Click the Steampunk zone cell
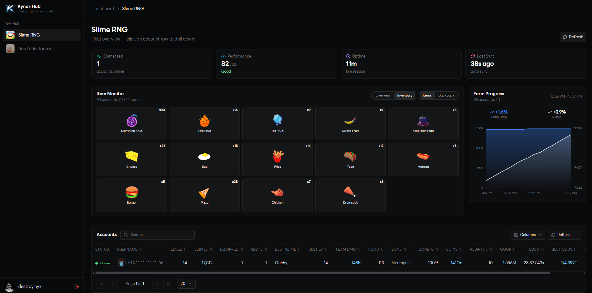592x293 pixels. point(401,263)
